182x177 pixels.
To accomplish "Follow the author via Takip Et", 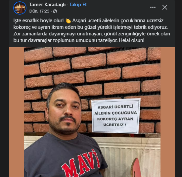I will click(78, 5).
